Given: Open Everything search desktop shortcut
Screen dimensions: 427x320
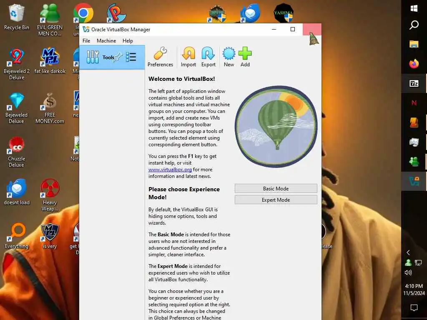Looking at the screenshot, I should [17, 236].
